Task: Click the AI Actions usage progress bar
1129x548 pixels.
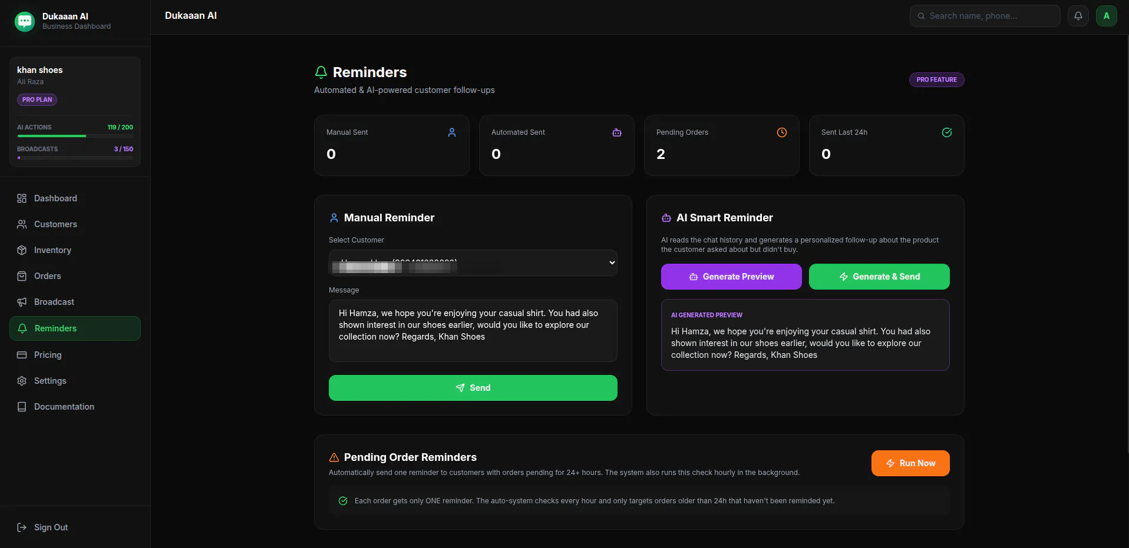Action: [75, 136]
